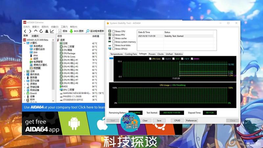The height and width of the screenshot is (148, 263).
Task: Open the 帮助(H) menu
Action: click(74, 27)
